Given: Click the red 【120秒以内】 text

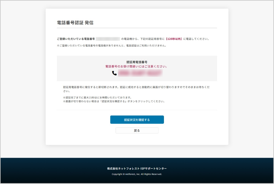Looking at the screenshot, I should click(174, 39).
